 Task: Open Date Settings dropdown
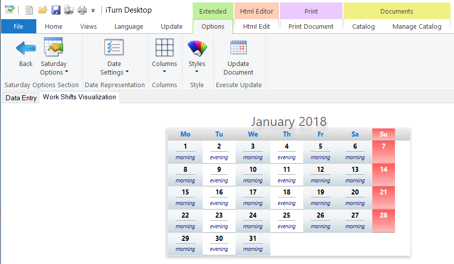114,56
